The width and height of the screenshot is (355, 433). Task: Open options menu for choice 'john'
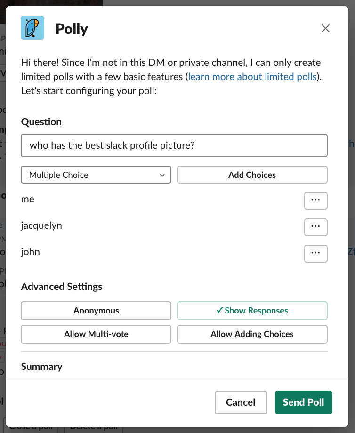click(x=316, y=254)
